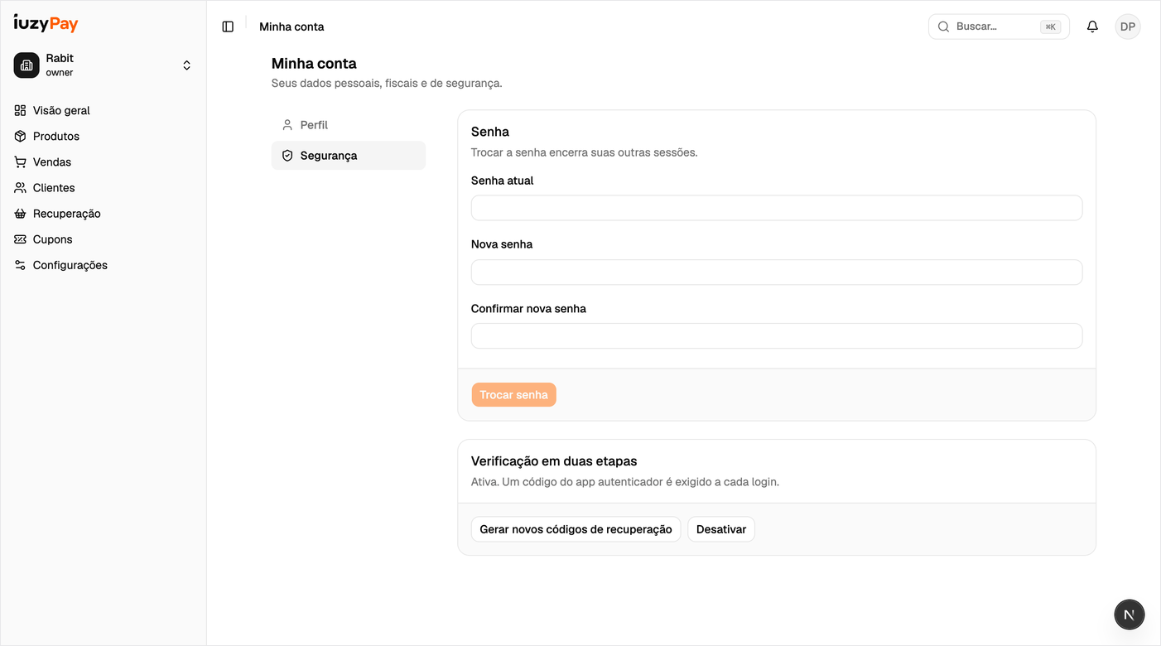This screenshot has width=1161, height=646.
Task: Click the Visão geral grid icon
Action: coord(20,110)
